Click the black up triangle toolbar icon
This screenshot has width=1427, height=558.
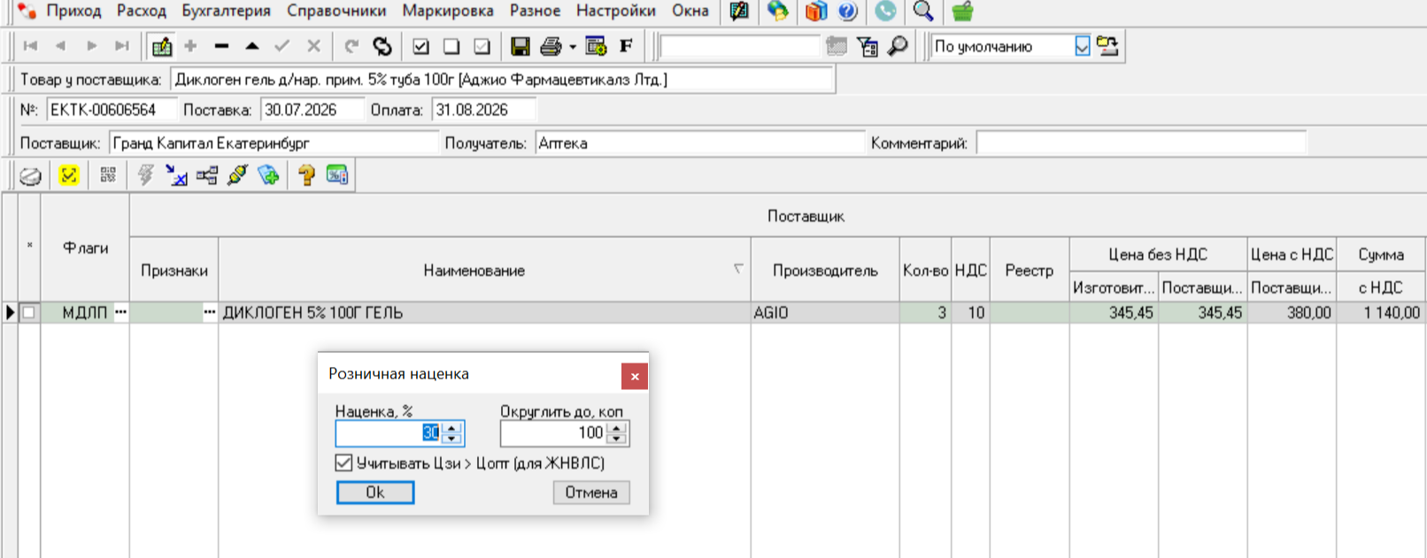[x=252, y=46]
